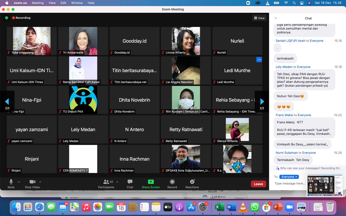Click the Record icon

[172, 182]
